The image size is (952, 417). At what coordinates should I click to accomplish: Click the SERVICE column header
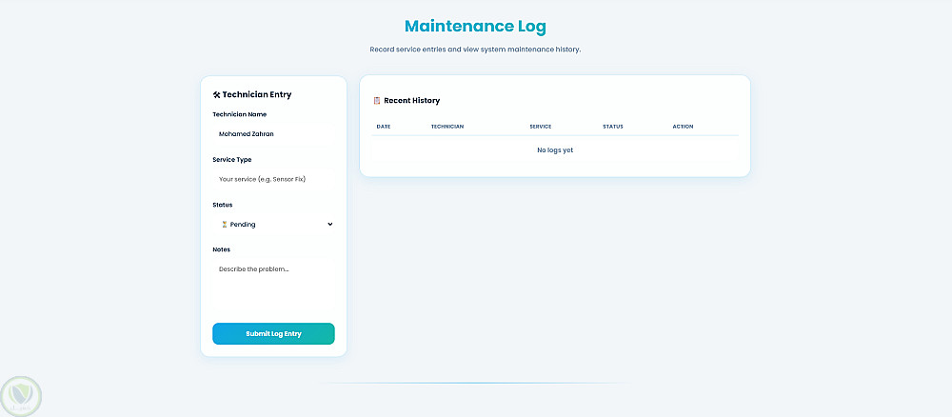pyautogui.click(x=541, y=127)
